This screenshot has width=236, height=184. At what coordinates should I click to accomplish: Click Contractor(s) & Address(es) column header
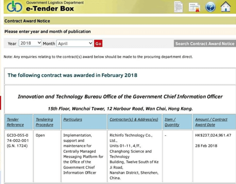click(x=134, y=120)
